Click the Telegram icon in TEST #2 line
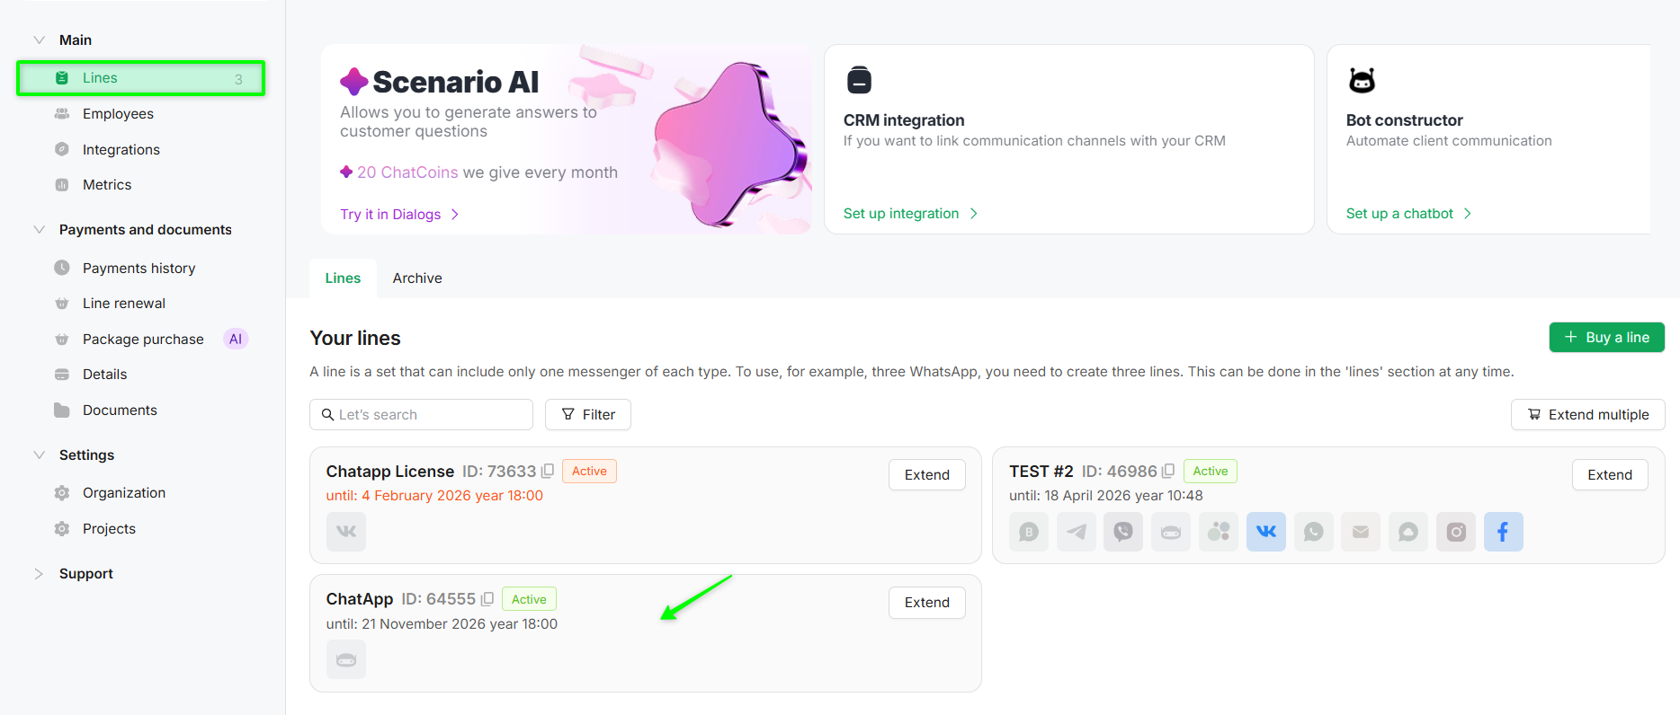1680x715 pixels. [1076, 532]
